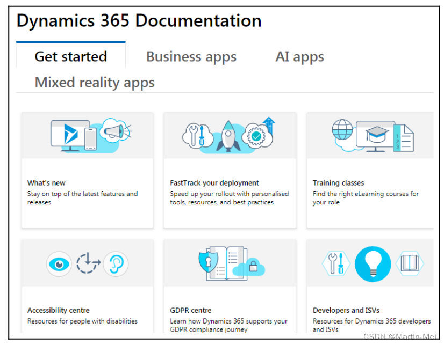Image resolution: width=444 pixels, height=345 pixels.
Task: Switch to the Business apps tab
Action: (191, 56)
